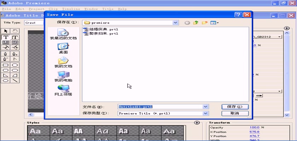Open My Computer (我的电脑) location
Image resolution: width=297 pixels, height=141 pixels.
pyautogui.click(x=63, y=76)
